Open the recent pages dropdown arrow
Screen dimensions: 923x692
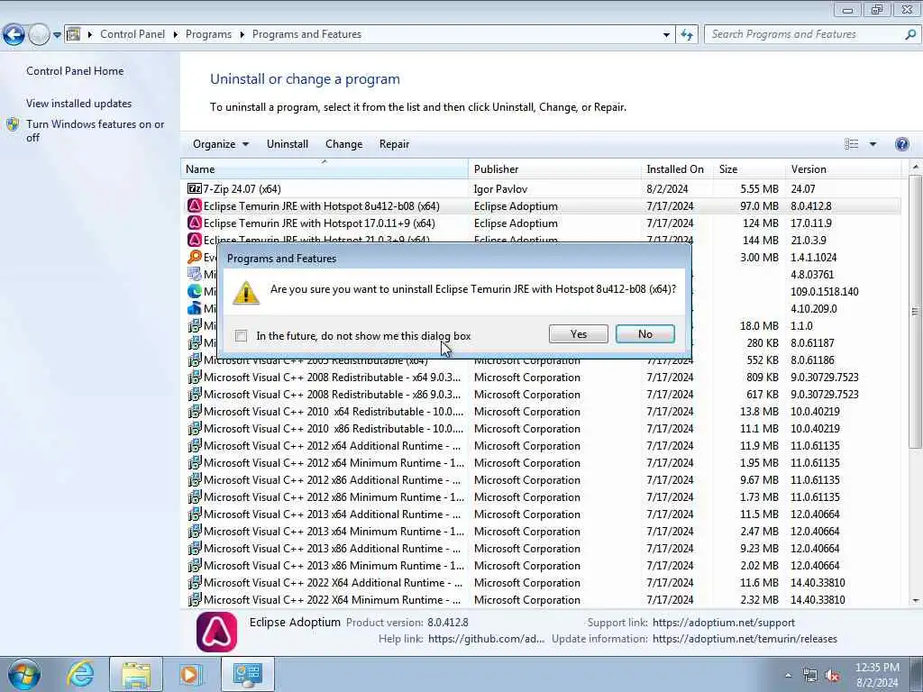point(57,35)
